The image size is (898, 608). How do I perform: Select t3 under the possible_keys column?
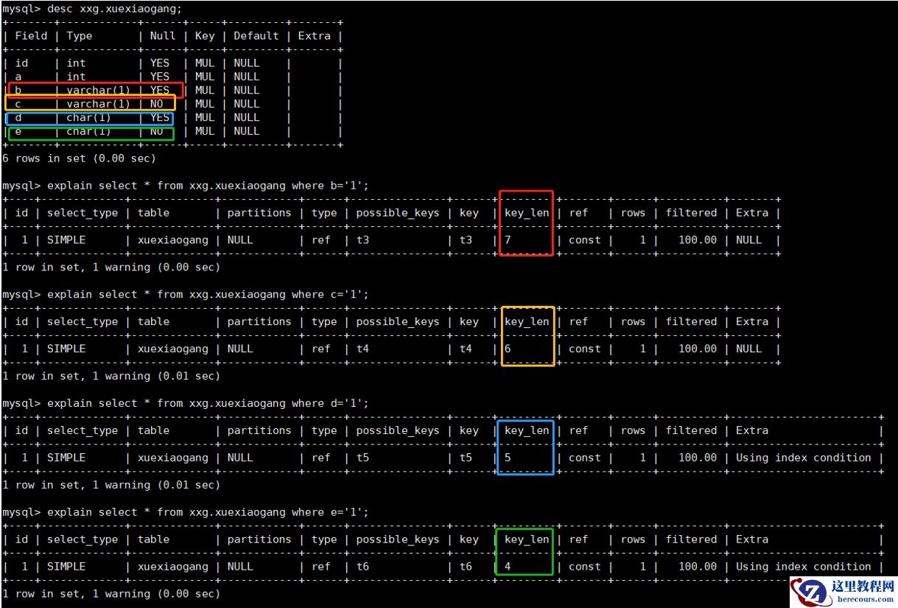[x=362, y=240]
